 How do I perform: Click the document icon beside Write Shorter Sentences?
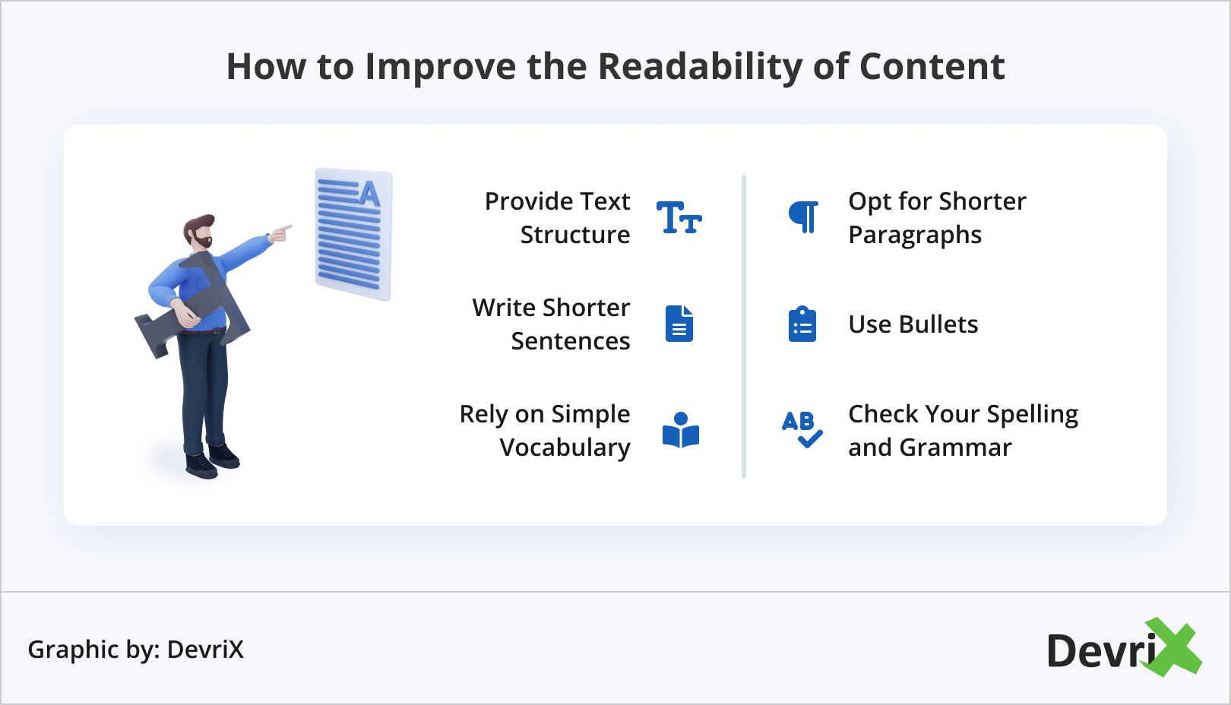[679, 324]
